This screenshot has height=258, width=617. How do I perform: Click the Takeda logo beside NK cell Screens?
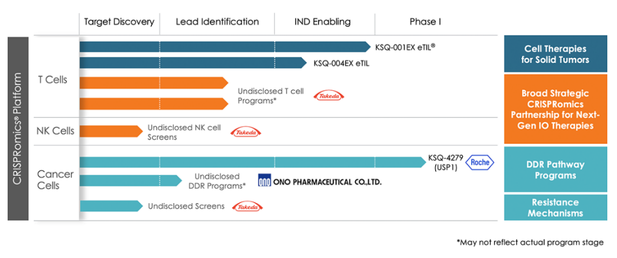tap(245, 132)
